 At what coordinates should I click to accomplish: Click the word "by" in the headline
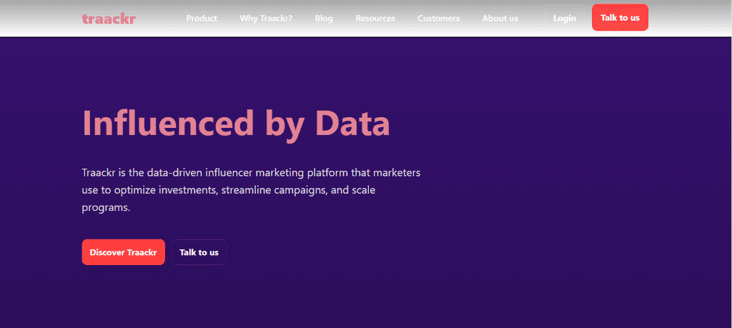click(285, 124)
